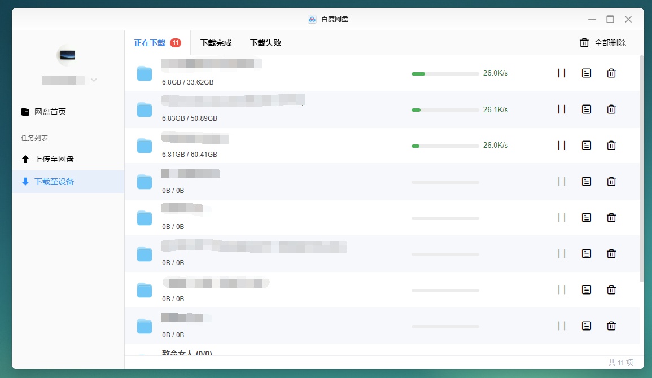Click the download list vertical scrollbar
This screenshot has width=652, height=378.
[641, 169]
